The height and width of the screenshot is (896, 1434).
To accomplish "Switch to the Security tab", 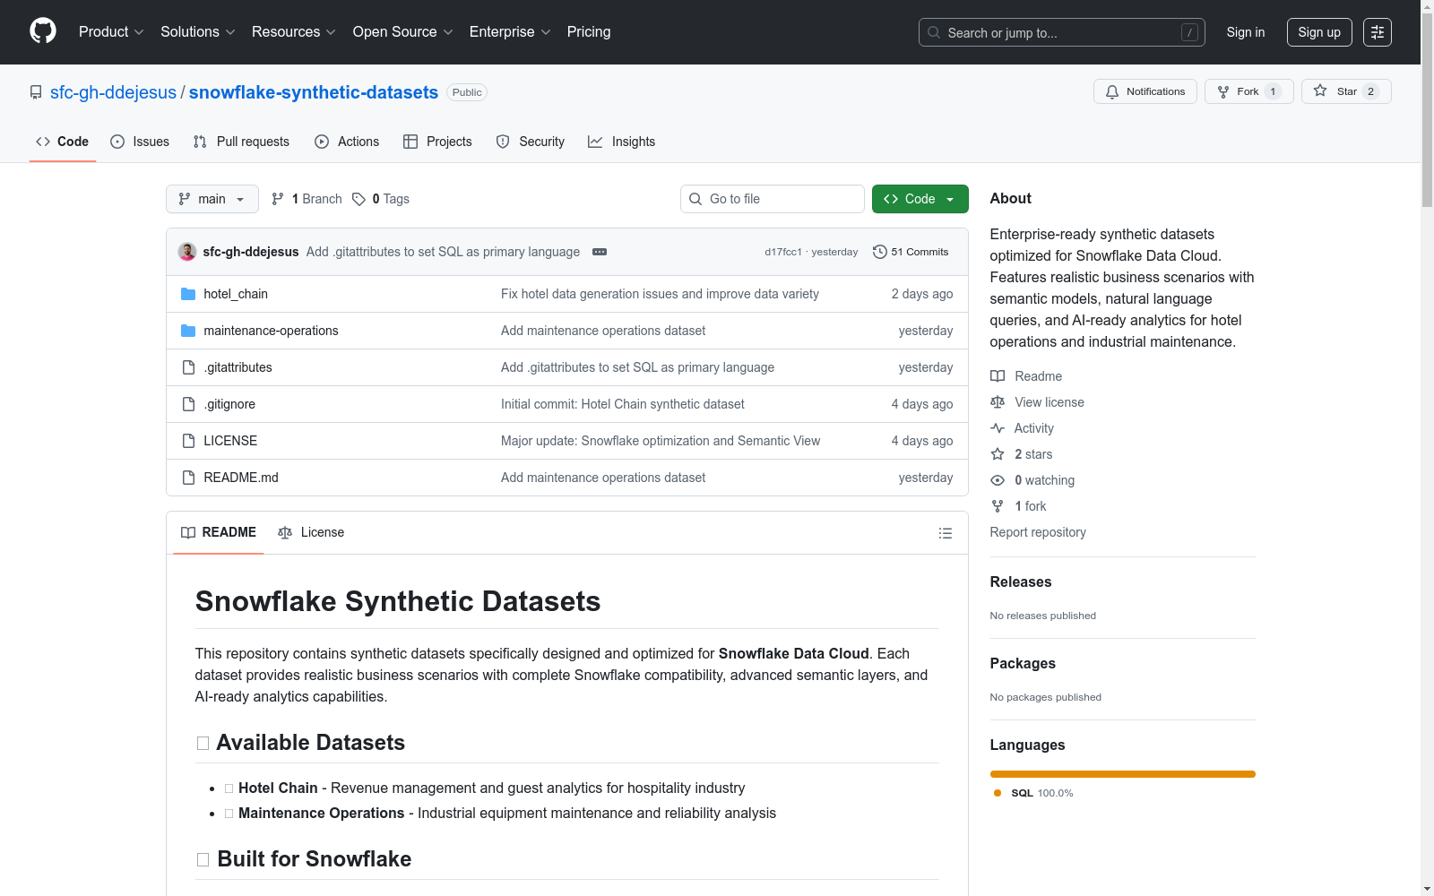I will click(x=531, y=142).
